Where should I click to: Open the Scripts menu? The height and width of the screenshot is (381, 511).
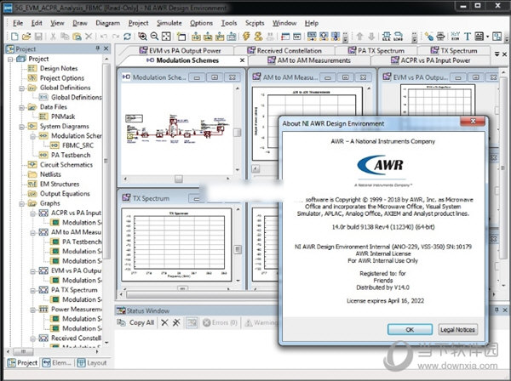tap(255, 23)
